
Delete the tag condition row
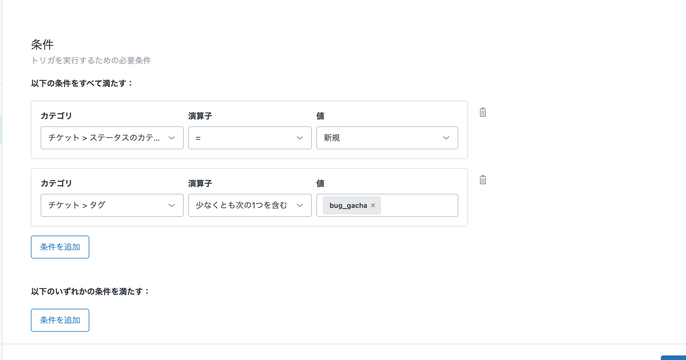pyautogui.click(x=483, y=180)
